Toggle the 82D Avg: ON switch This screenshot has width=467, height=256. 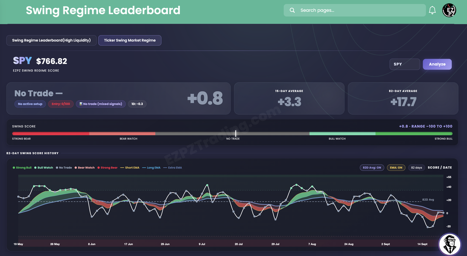pos(372,168)
